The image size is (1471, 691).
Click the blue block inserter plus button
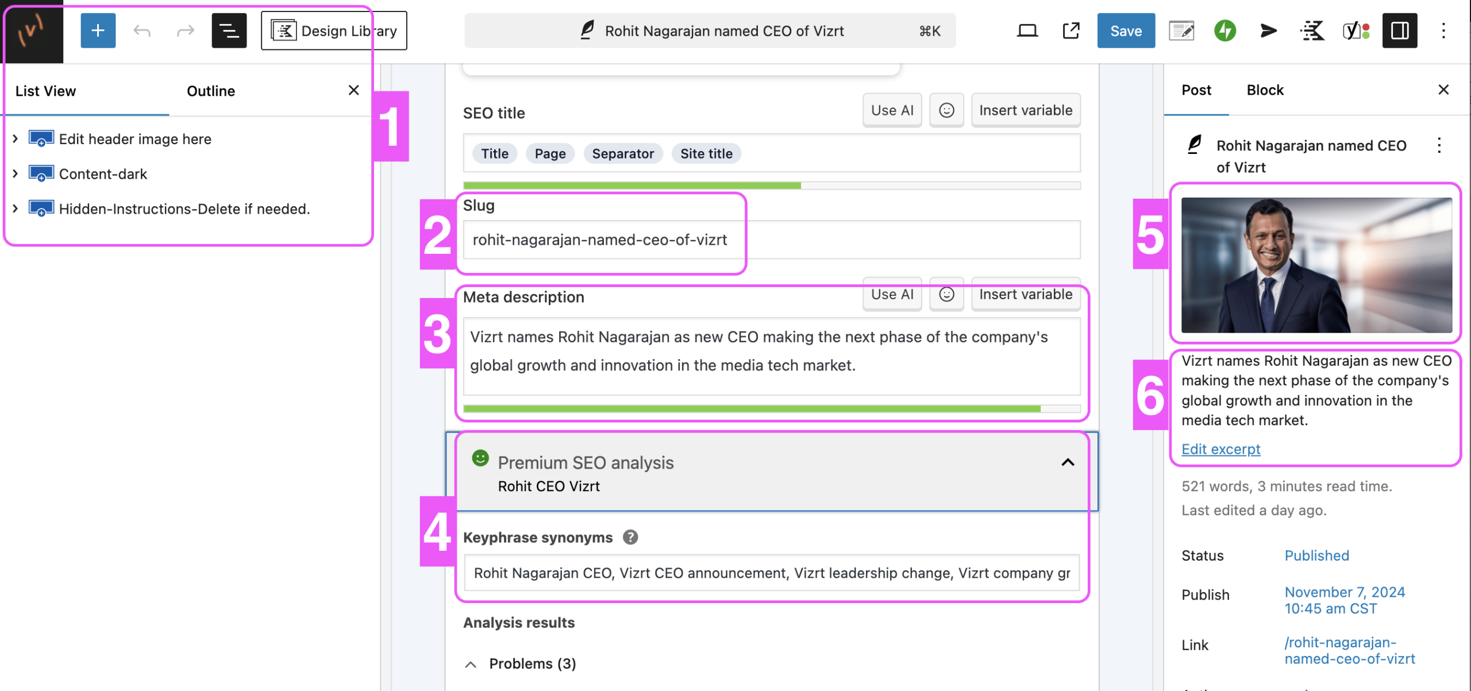[x=98, y=30]
